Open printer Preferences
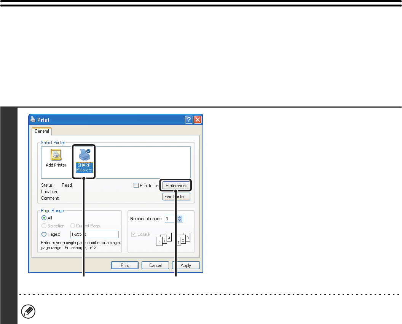Viewport: 402px width, 324px height. pyautogui.click(x=176, y=186)
